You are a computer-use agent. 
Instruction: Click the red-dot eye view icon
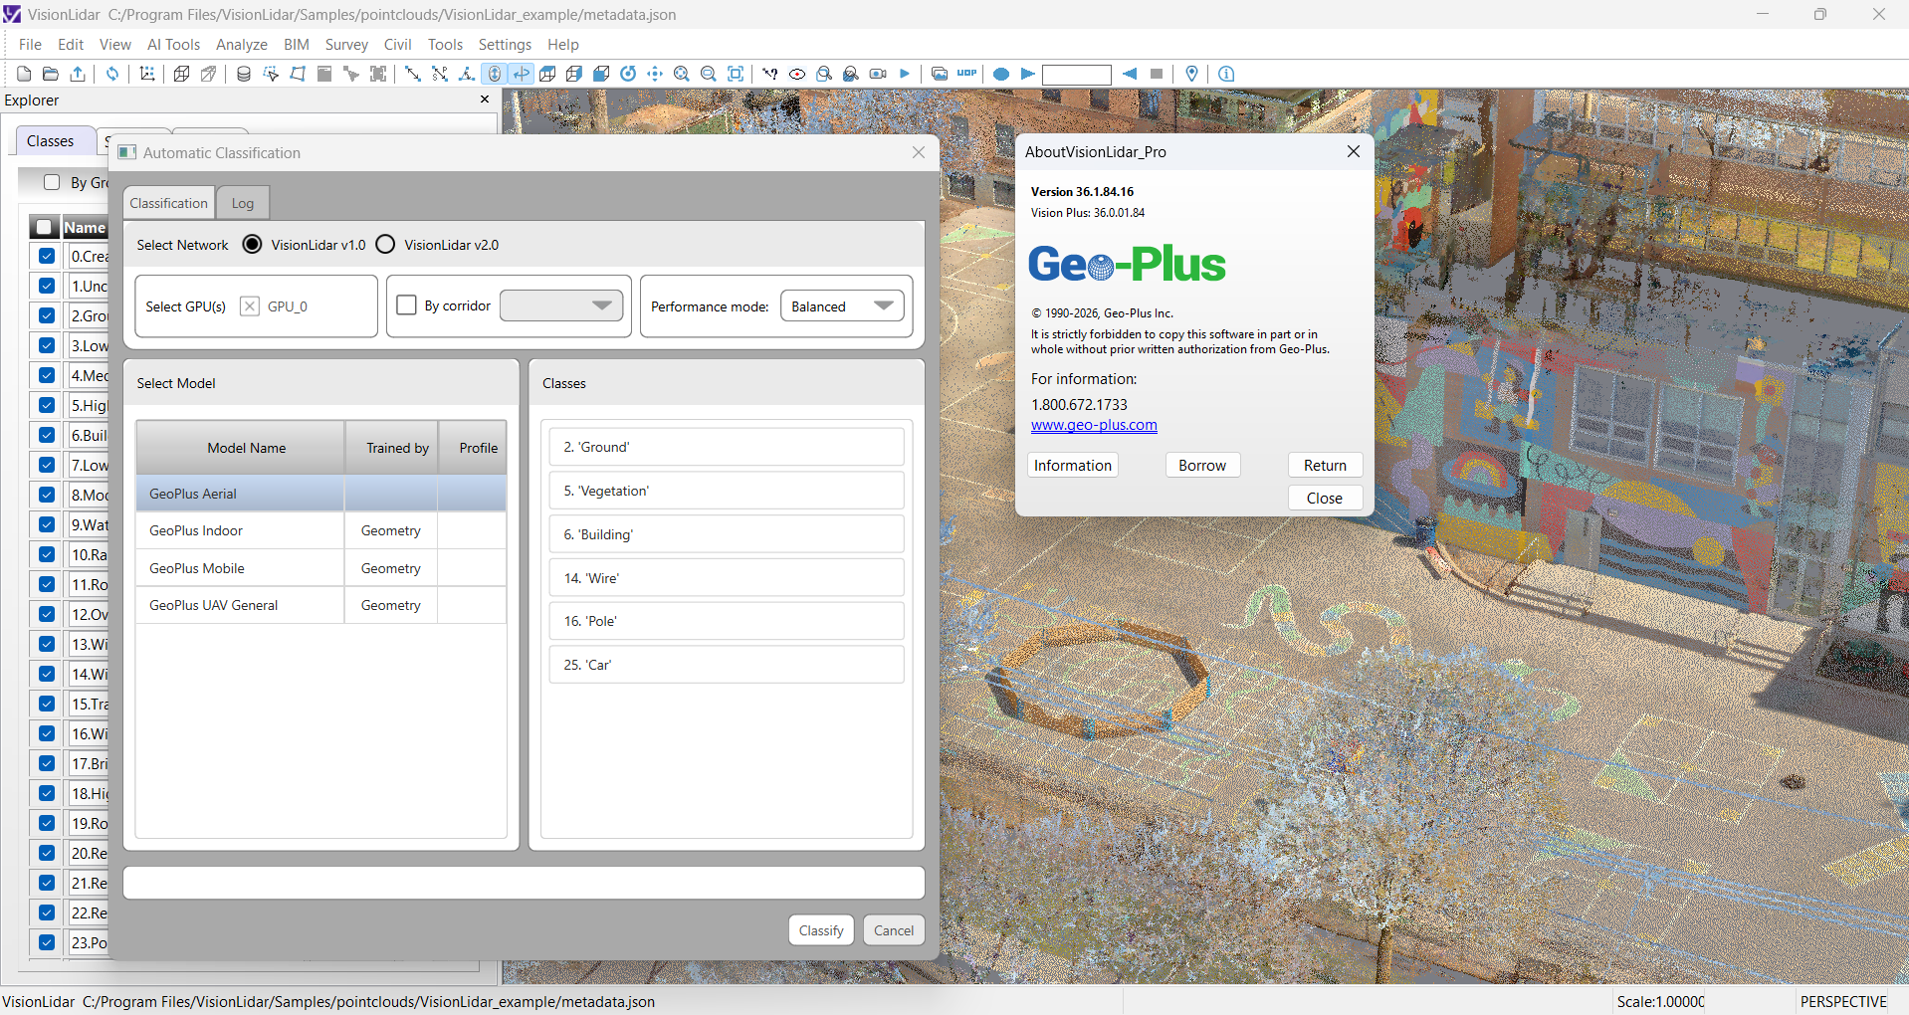pyautogui.click(x=797, y=74)
